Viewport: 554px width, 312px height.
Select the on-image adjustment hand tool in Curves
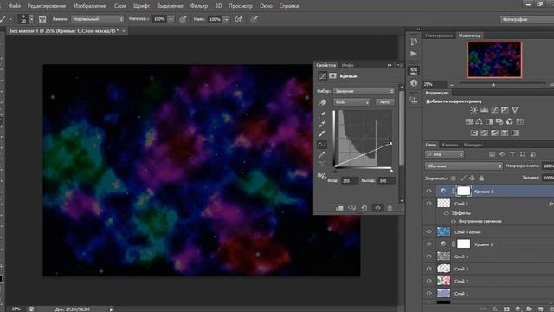point(322,102)
